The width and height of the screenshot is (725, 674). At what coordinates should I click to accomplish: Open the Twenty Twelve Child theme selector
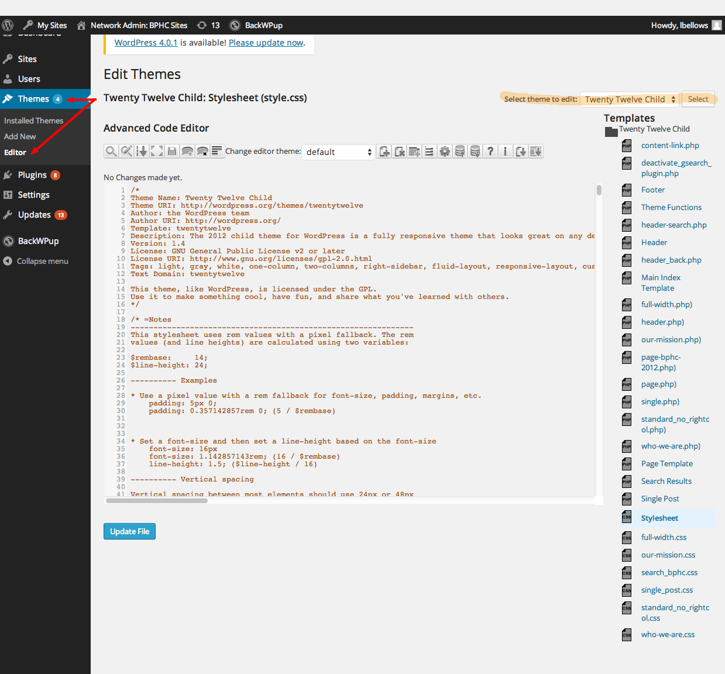click(x=630, y=99)
